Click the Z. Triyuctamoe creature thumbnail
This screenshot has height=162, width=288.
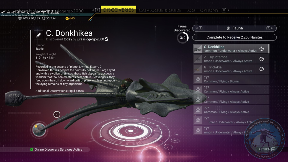[198, 59]
